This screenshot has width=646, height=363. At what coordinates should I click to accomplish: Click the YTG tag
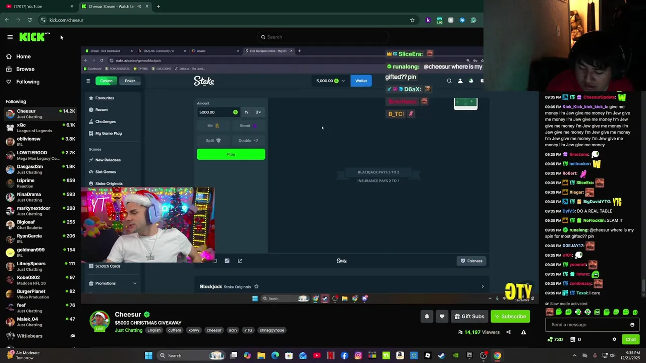coord(248,330)
